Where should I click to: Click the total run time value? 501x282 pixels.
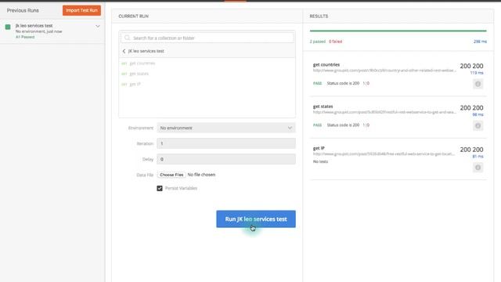point(480,42)
